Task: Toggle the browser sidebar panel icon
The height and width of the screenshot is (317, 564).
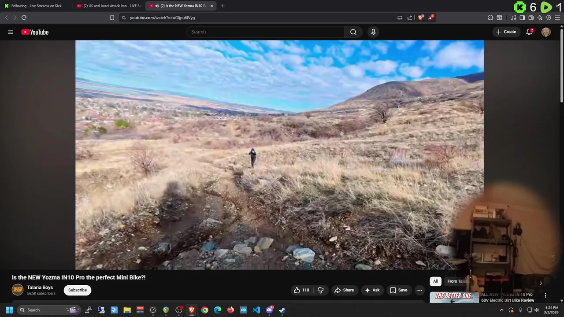Action: point(522,18)
